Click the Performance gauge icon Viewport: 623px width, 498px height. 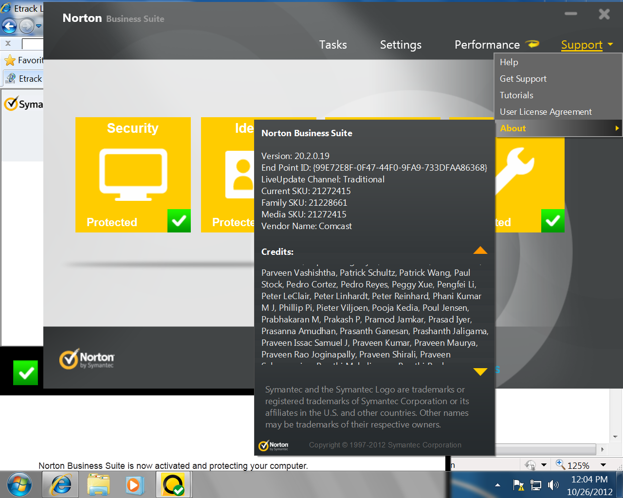pyautogui.click(x=532, y=44)
